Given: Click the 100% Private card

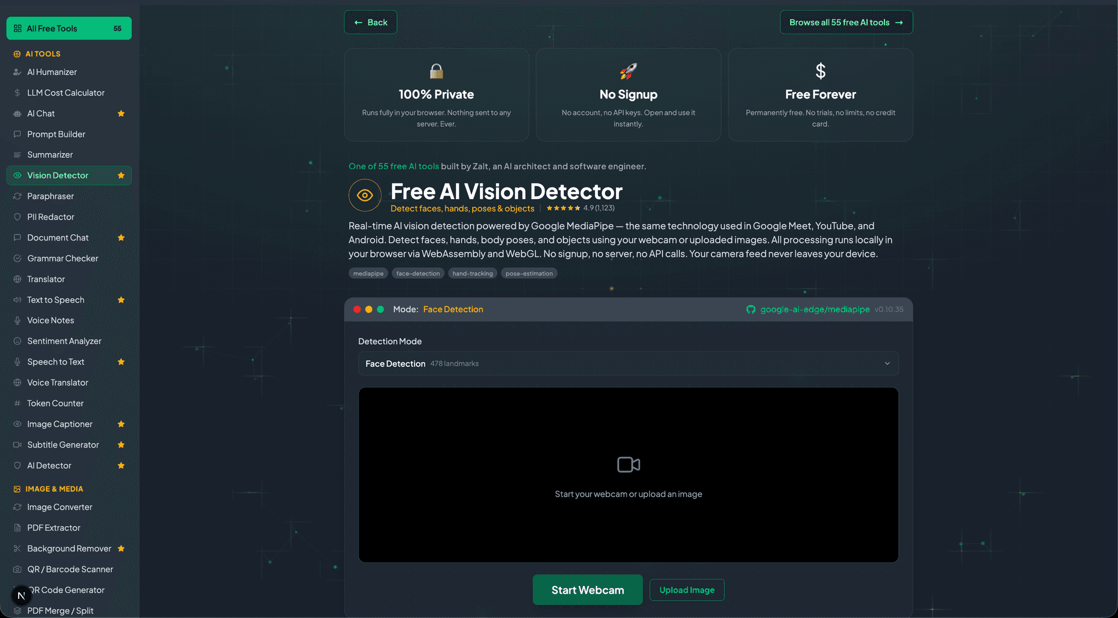Looking at the screenshot, I should 437,94.
